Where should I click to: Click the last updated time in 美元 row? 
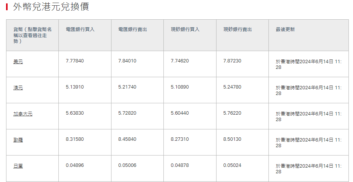tap(308, 64)
